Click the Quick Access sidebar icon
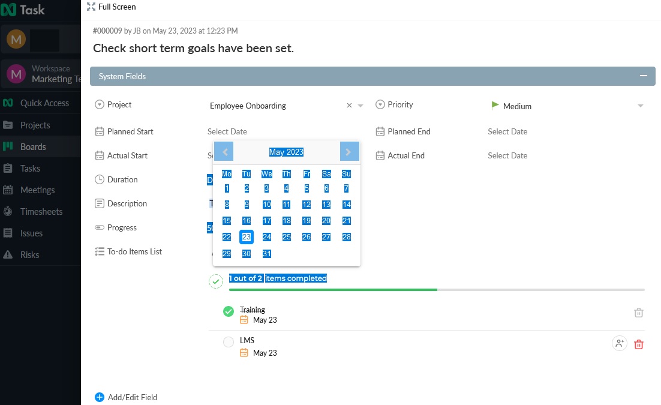 coord(8,103)
